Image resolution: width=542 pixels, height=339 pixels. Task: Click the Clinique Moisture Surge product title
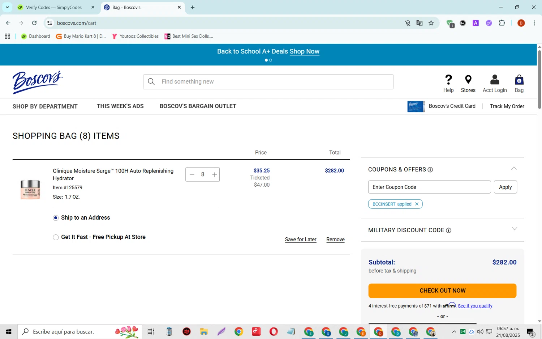tap(113, 175)
